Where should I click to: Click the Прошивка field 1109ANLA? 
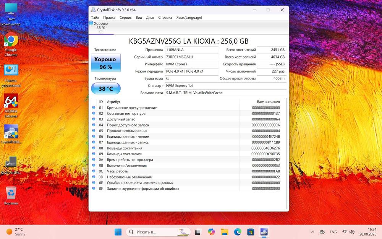coord(191,50)
